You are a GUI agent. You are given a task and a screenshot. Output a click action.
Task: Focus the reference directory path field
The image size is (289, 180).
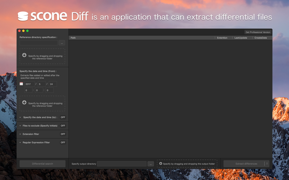39,43
